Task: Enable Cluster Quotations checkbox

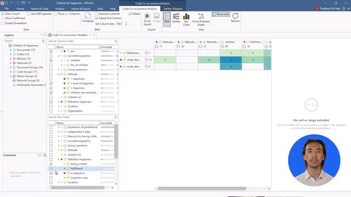Action: (3, 23)
